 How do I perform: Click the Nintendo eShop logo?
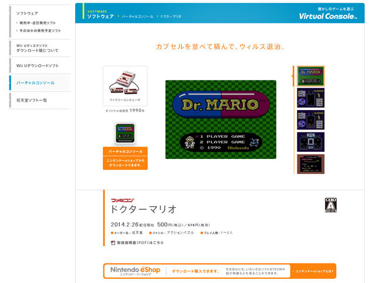(x=134, y=271)
